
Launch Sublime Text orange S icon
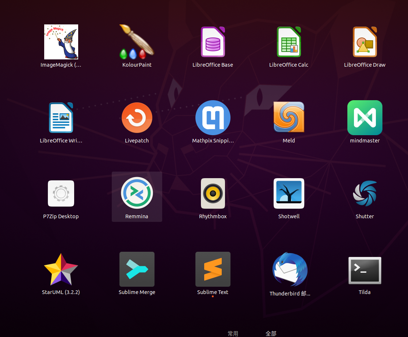(213, 269)
